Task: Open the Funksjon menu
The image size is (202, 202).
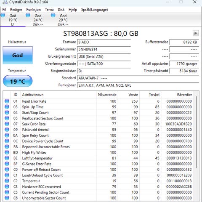Action: click(x=34, y=10)
